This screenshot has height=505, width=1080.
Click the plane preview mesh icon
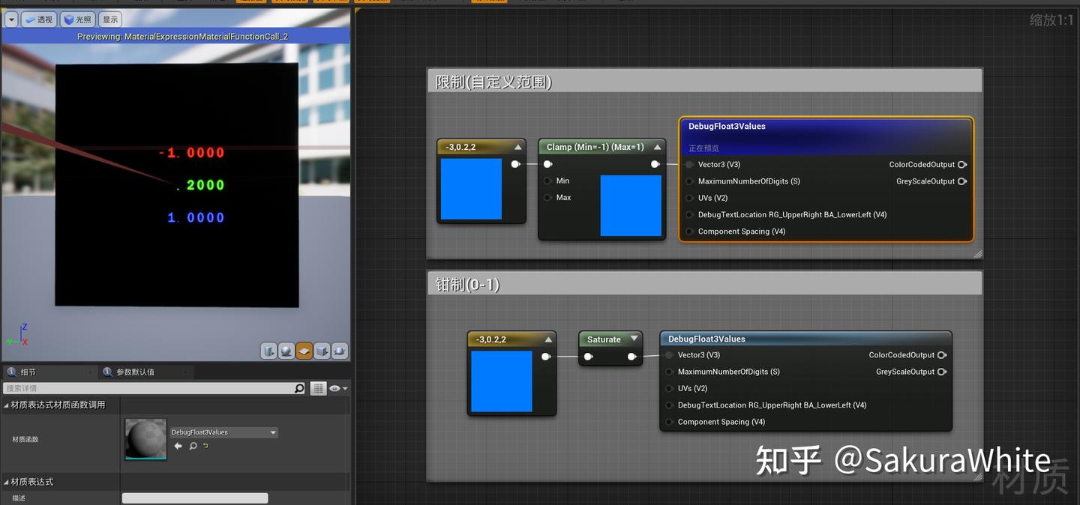pos(304,350)
